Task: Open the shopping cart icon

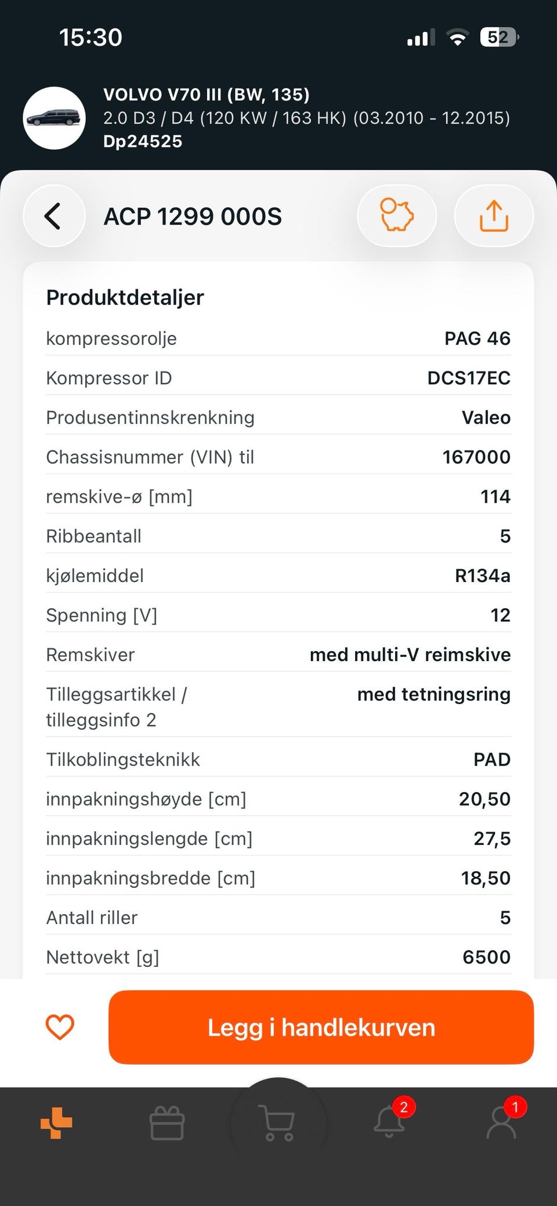Action: click(x=278, y=1123)
